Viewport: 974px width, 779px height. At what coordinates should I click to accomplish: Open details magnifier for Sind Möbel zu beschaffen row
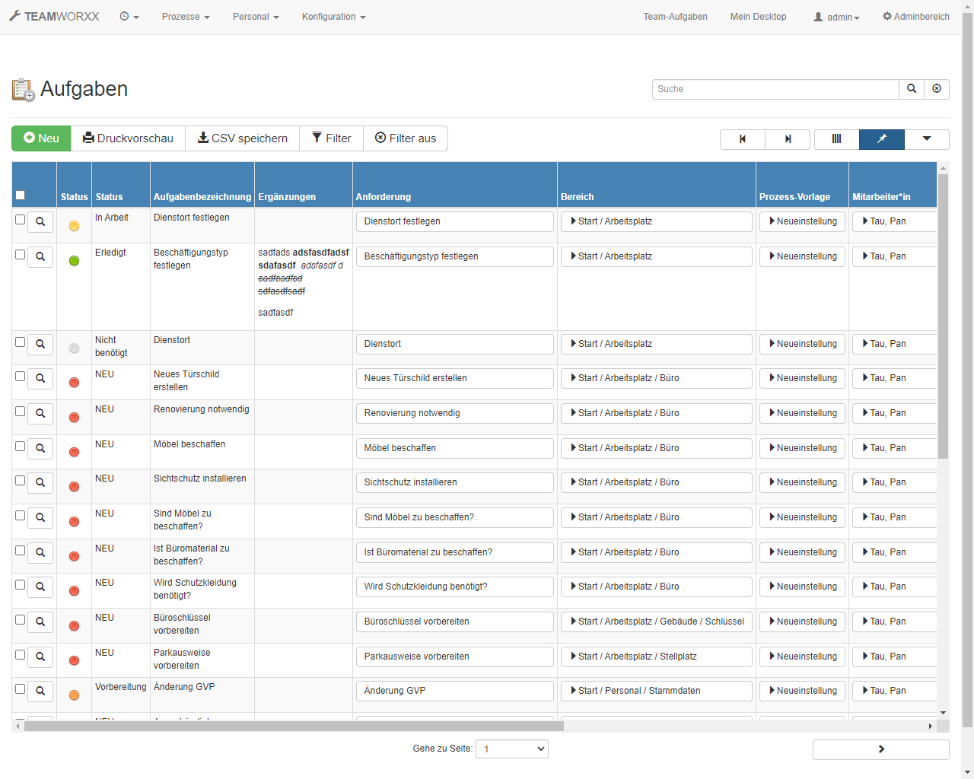(x=40, y=517)
